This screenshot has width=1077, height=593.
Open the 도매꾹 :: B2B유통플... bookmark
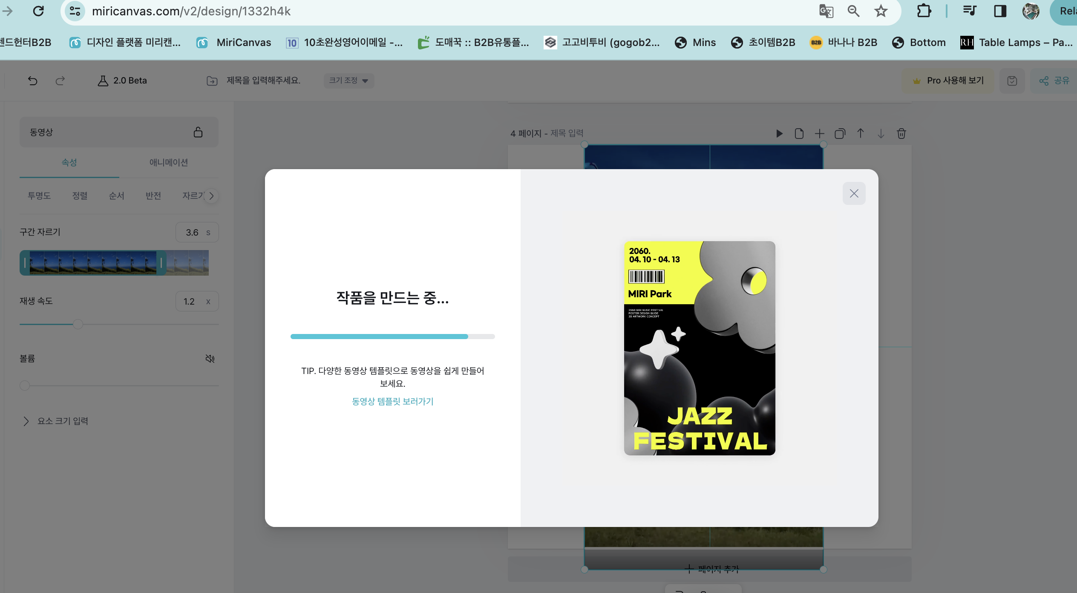click(x=473, y=43)
